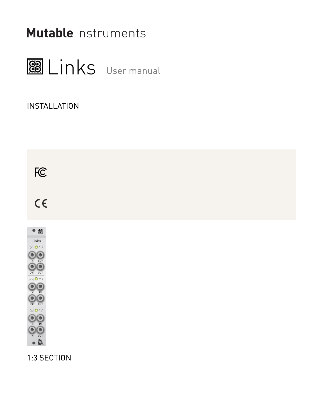Click the INSTALLATION heading
The image size is (323, 417).
coord(53,106)
